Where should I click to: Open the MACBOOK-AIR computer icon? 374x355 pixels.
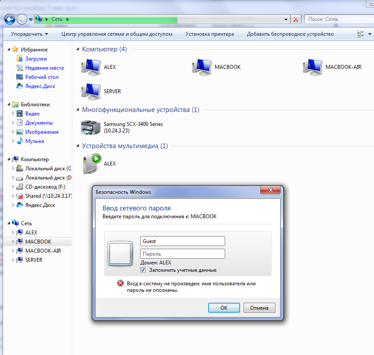click(312, 67)
